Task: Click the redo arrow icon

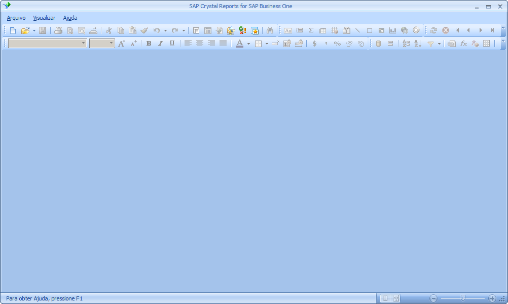Action: coord(175,30)
